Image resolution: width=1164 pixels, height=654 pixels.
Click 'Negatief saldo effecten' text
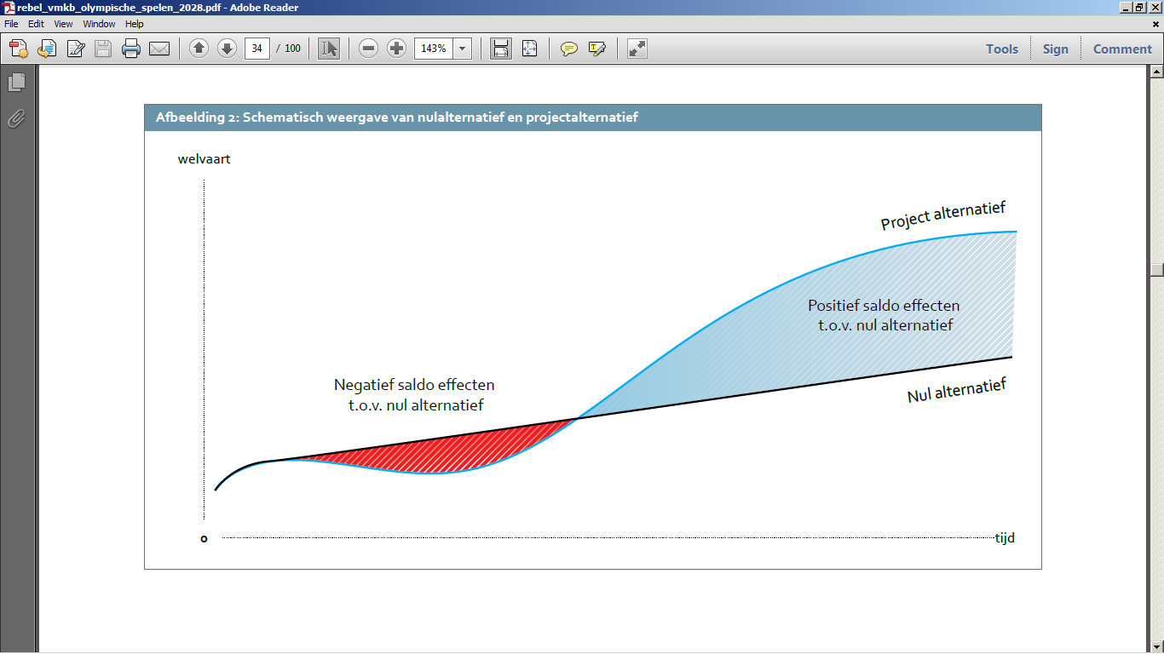click(414, 385)
